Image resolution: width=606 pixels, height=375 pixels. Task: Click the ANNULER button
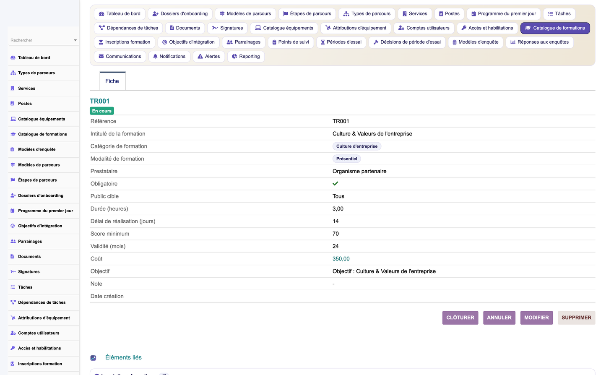click(x=499, y=318)
